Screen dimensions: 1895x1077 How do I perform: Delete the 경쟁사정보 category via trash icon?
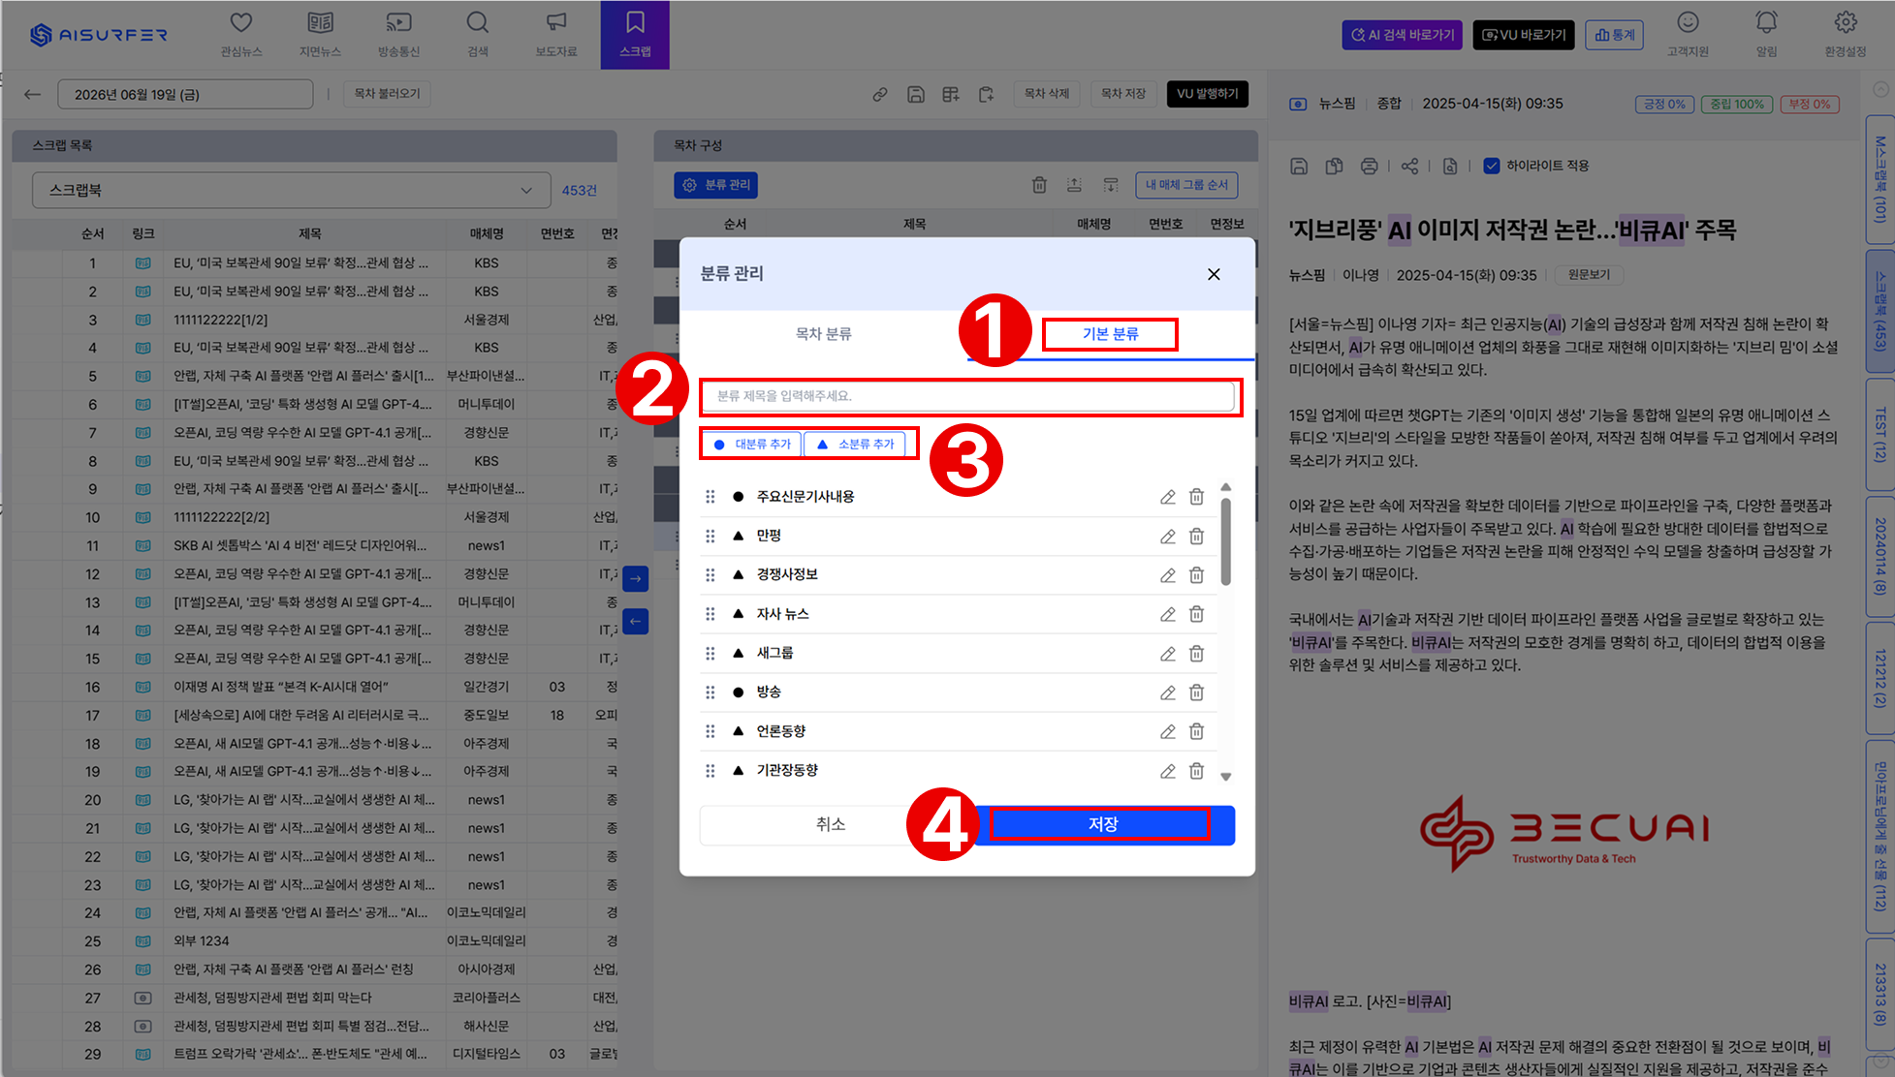click(x=1197, y=575)
